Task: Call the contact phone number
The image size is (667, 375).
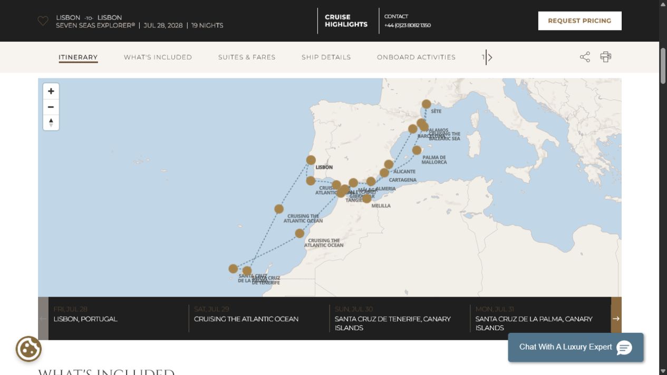Action: tap(407, 25)
